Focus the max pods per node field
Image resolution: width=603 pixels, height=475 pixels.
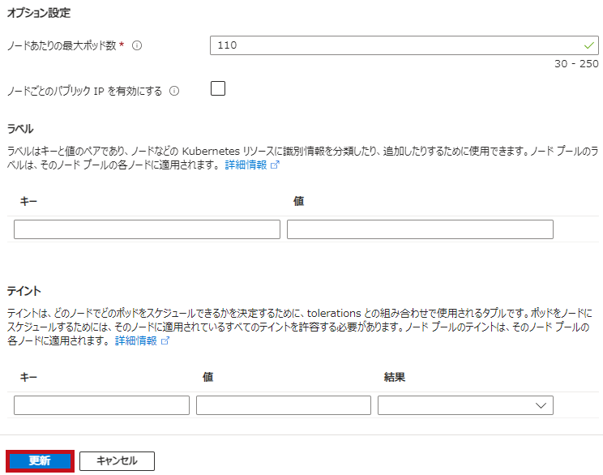404,45
